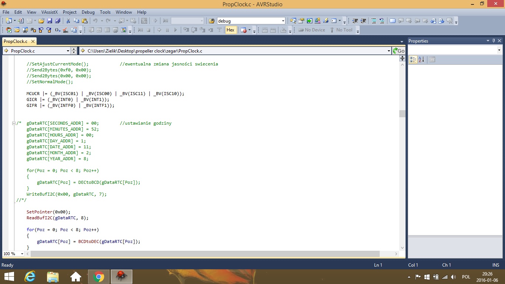Toggle auto-hide pin on Properties panel
This screenshot has height=284, width=505.
494,41
